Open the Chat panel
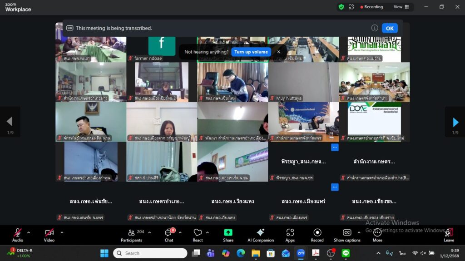 point(169,234)
